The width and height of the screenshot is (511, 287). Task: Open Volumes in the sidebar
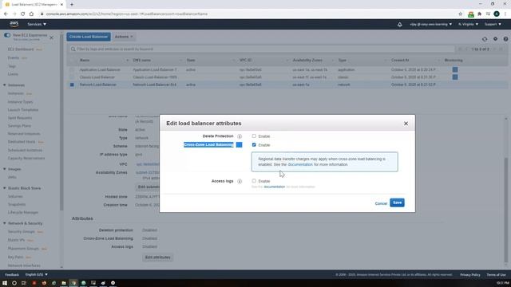[x=15, y=197]
